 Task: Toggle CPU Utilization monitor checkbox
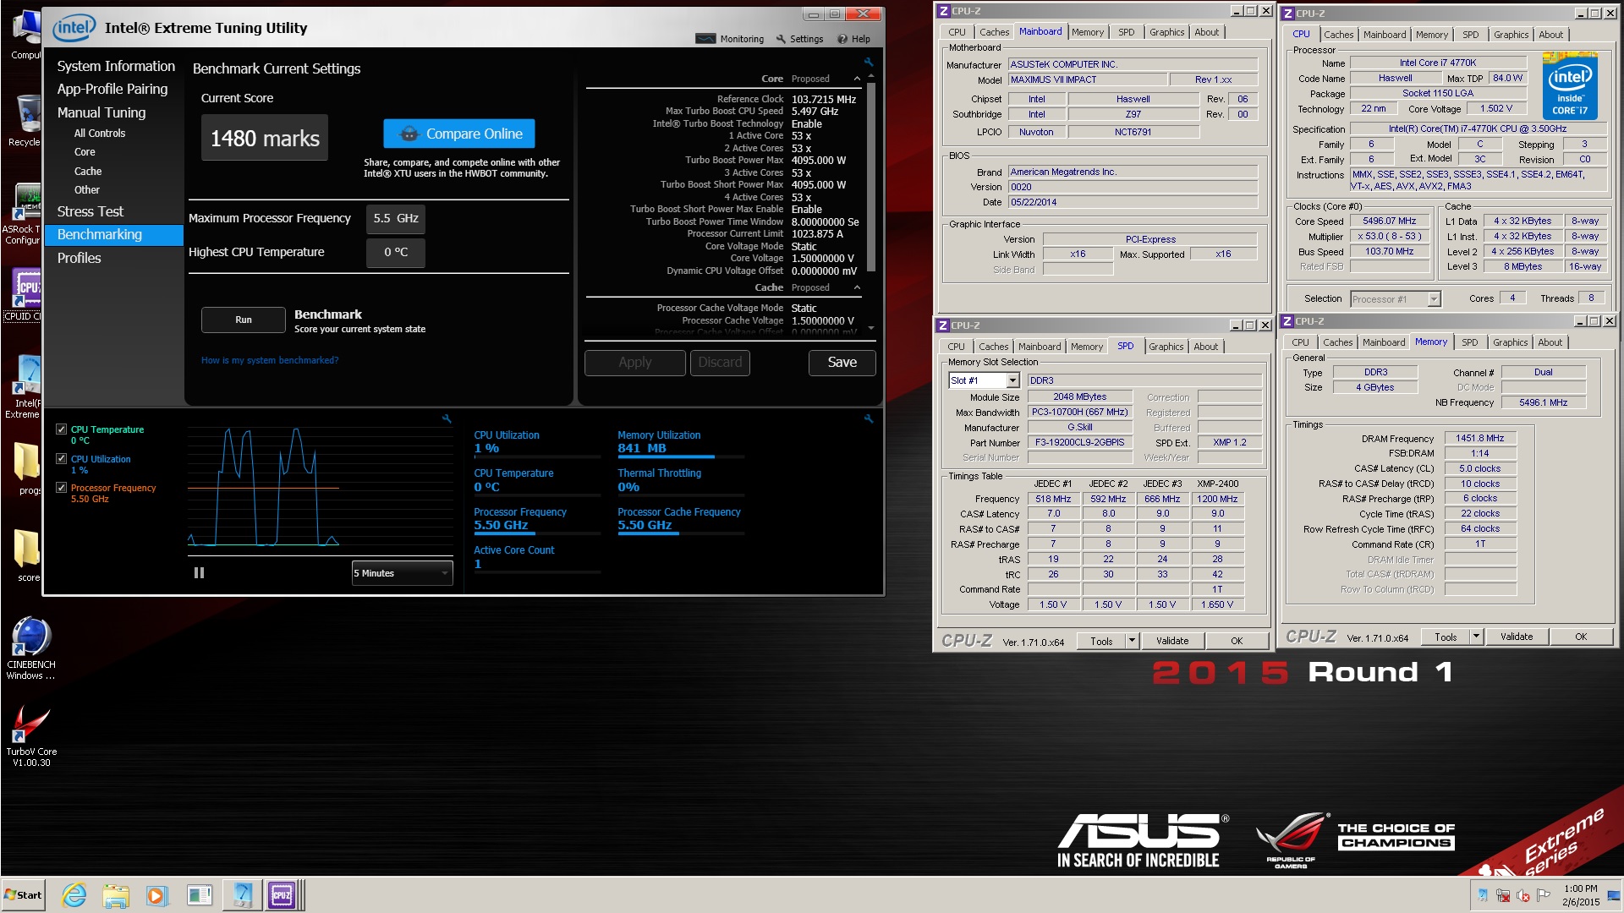pyautogui.click(x=61, y=459)
